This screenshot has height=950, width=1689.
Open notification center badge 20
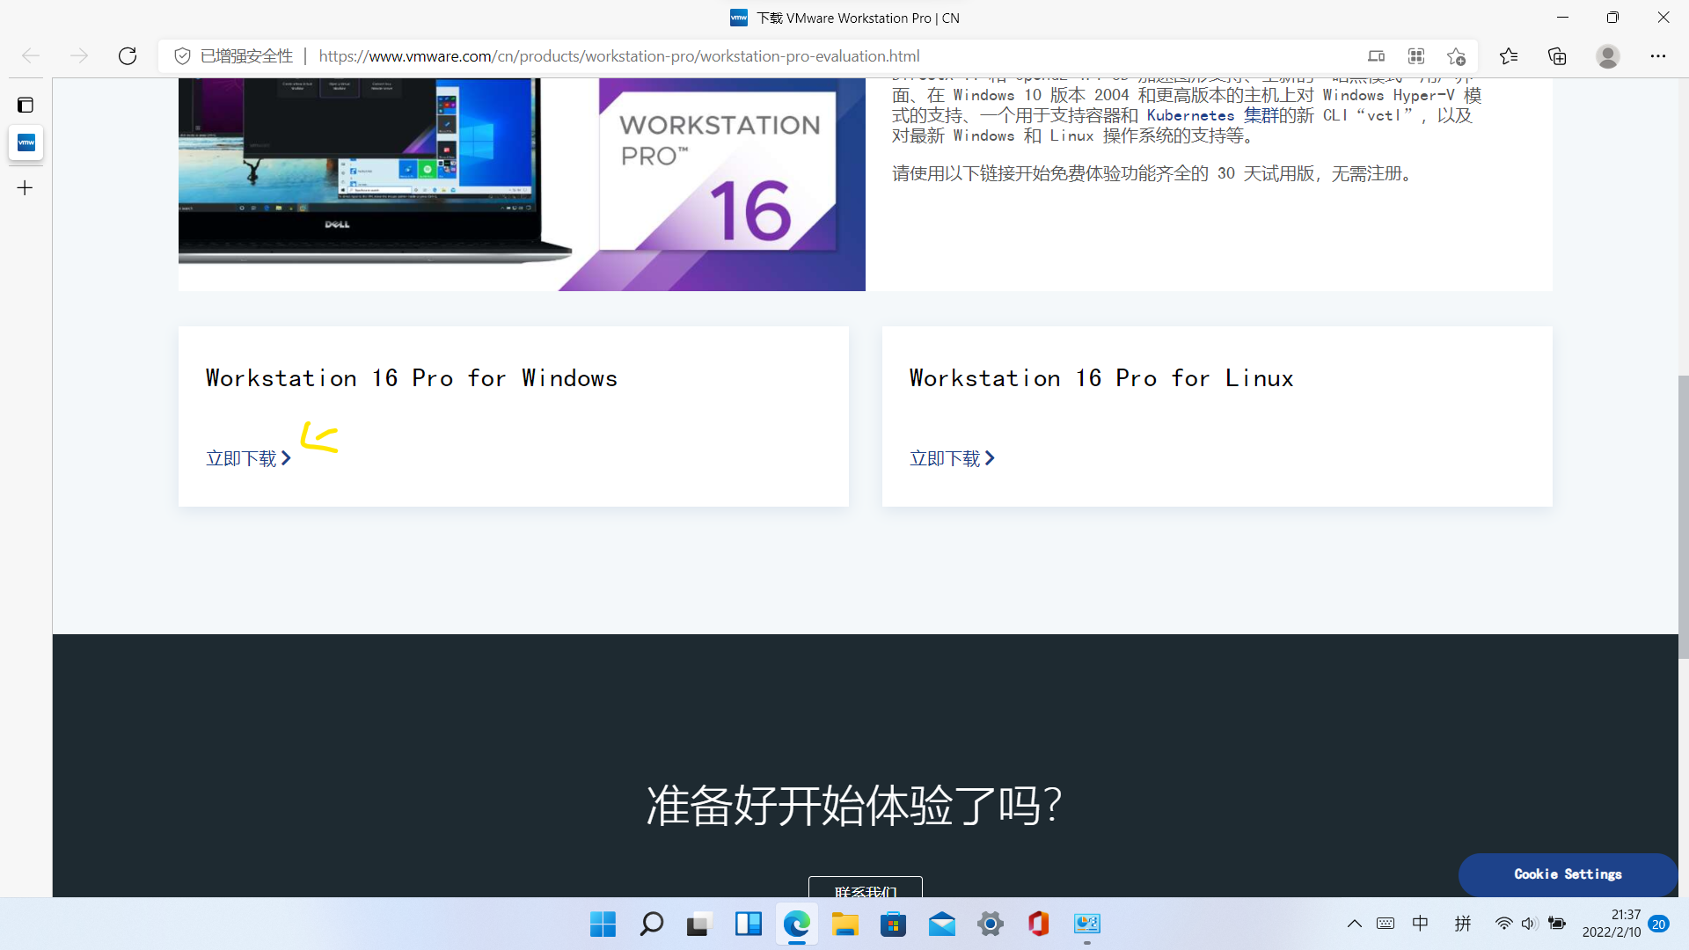(x=1659, y=924)
